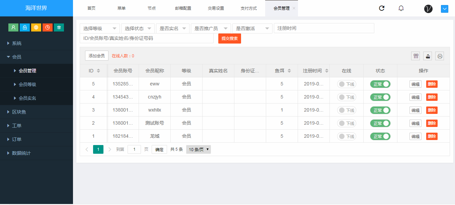Open the 是否激活 dropdown
This screenshot has width=455, height=205.
tap(252, 28)
